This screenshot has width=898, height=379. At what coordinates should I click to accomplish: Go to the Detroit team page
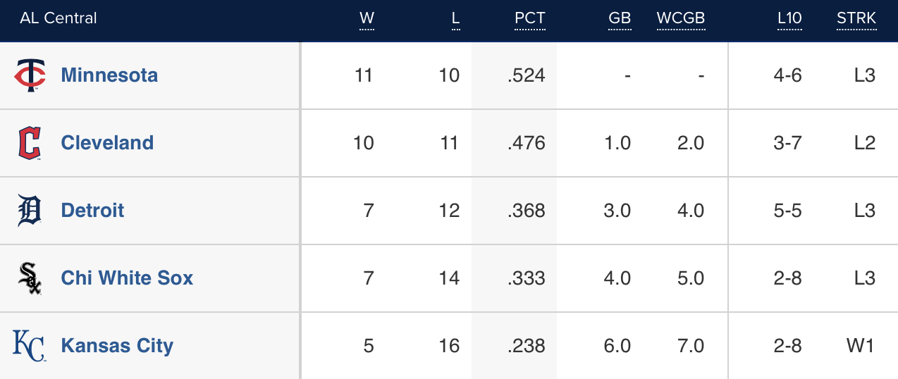(92, 211)
